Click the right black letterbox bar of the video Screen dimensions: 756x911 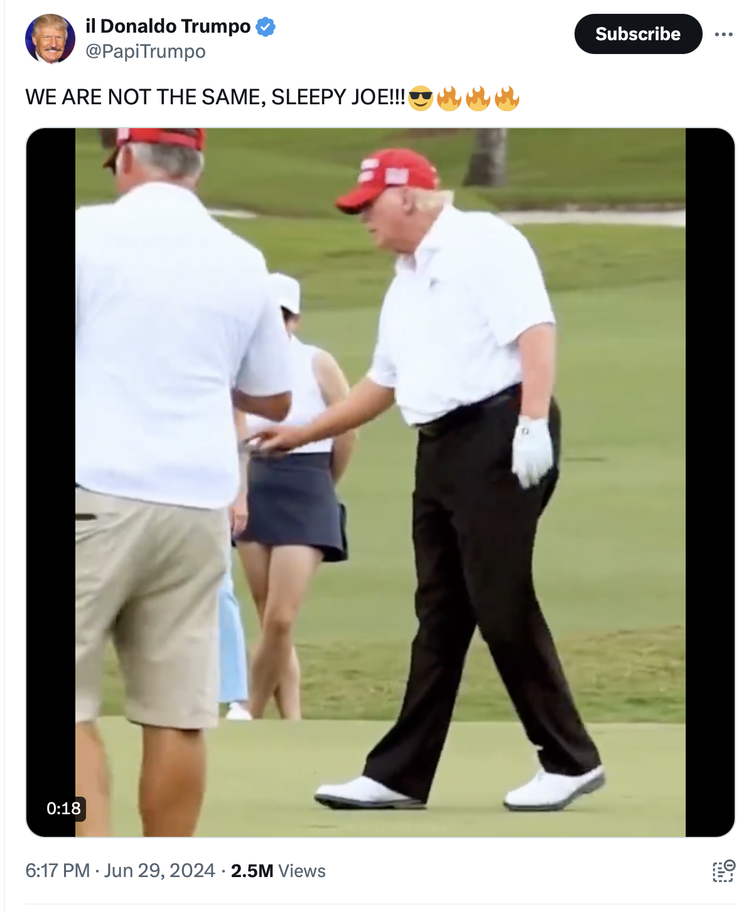pyautogui.click(x=710, y=483)
